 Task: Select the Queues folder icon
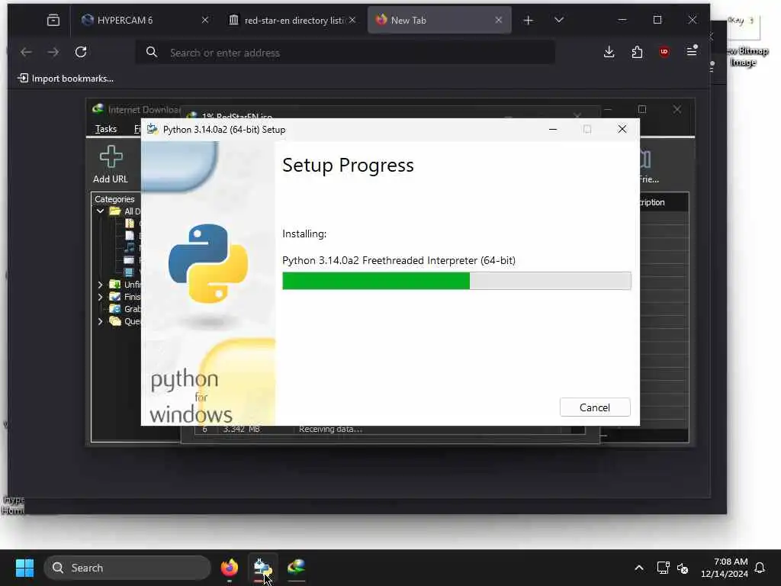pos(115,321)
